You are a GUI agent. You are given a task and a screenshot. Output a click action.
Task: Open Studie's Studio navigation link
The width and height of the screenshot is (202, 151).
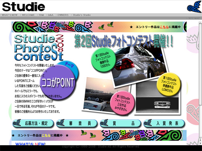(82, 15)
